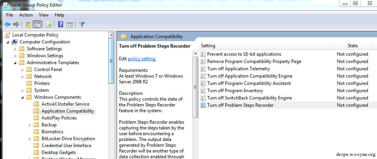Screen dimensions: 377x159
Task: Expand the Backup node
Action: click(30, 125)
